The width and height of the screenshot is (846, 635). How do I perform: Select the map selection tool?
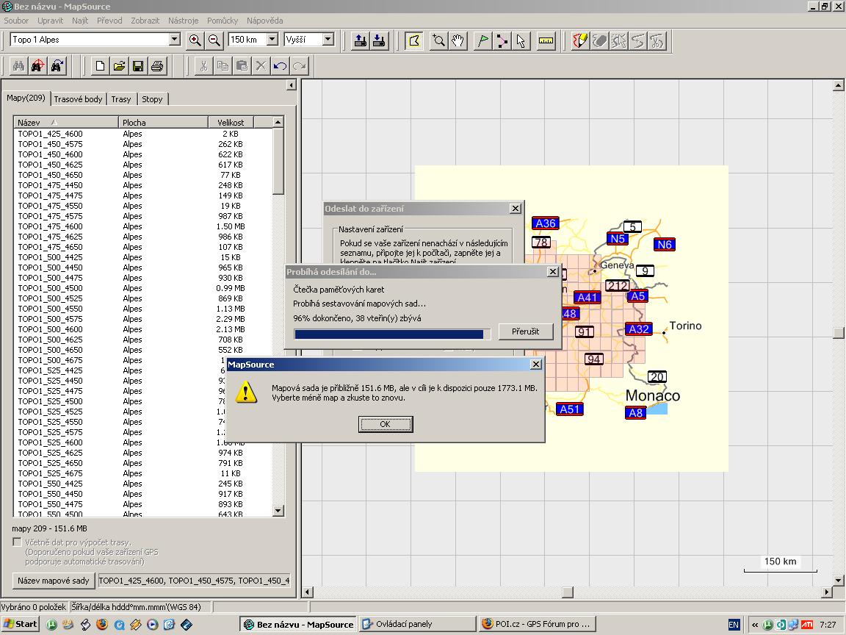pos(414,40)
